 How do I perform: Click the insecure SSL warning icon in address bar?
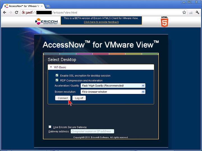click(x=23, y=13)
